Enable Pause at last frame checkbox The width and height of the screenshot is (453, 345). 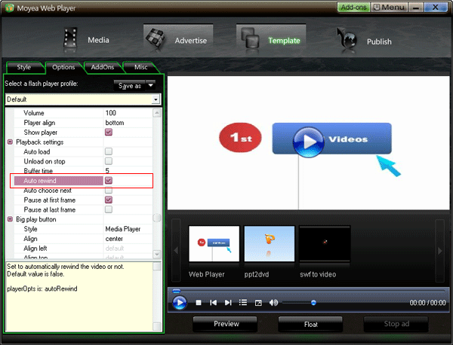point(109,209)
